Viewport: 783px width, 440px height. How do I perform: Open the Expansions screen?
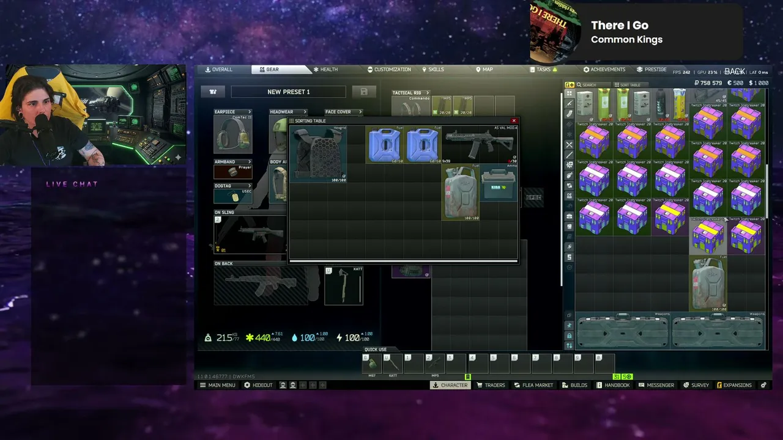(x=734, y=385)
